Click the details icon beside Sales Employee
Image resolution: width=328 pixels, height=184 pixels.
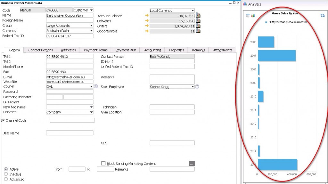(197, 86)
